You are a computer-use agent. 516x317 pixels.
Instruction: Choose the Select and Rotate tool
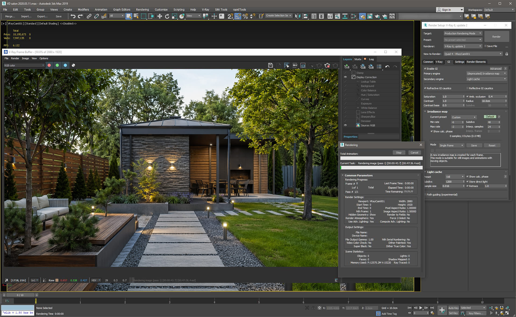pyautogui.click(x=167, y=16)
